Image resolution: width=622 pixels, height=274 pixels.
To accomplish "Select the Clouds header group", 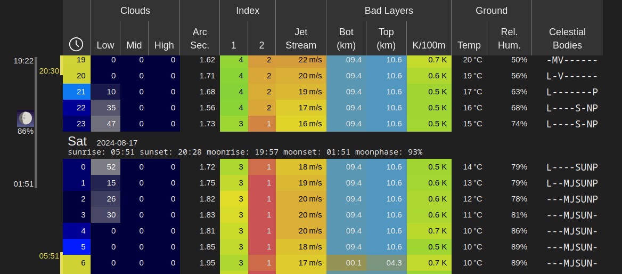I will point(135,11).
